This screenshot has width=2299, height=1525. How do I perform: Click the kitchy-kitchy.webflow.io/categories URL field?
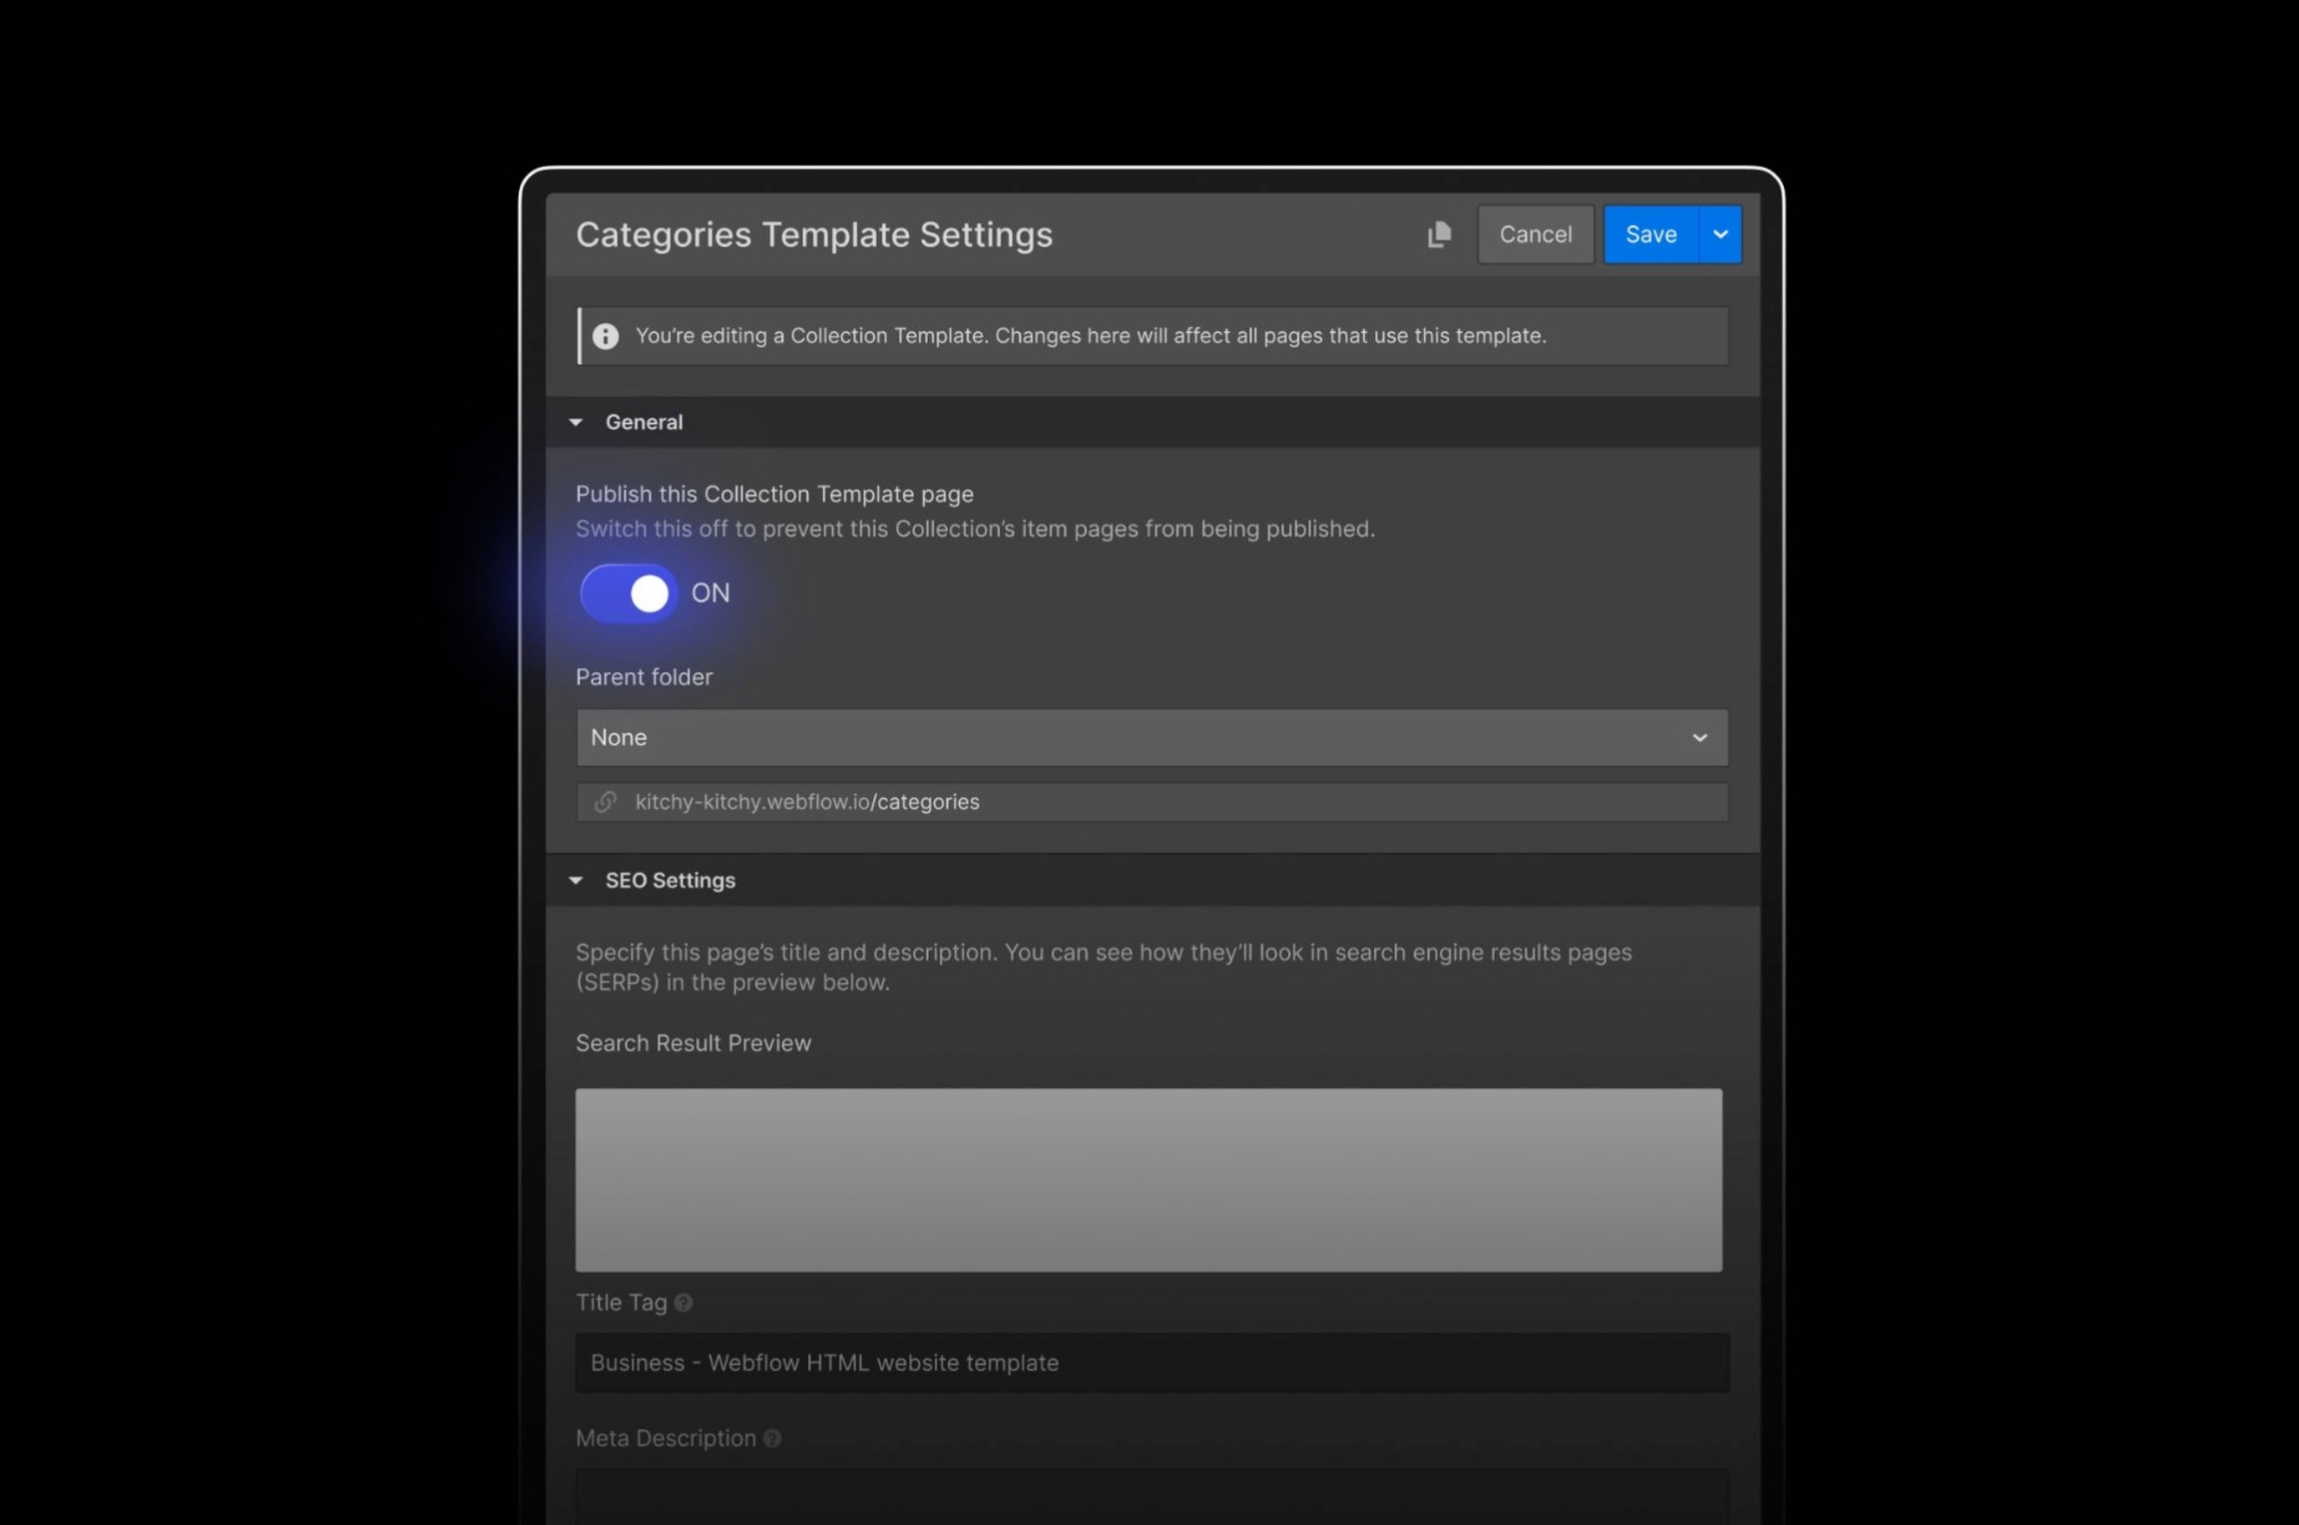tap(1151, 802)
